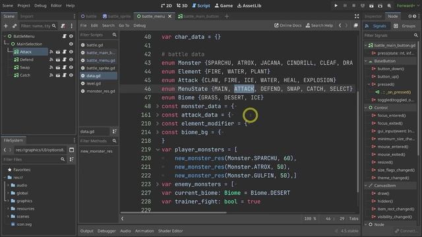
Task: Switch to the 3D workspace
Action: coord(182,6)
